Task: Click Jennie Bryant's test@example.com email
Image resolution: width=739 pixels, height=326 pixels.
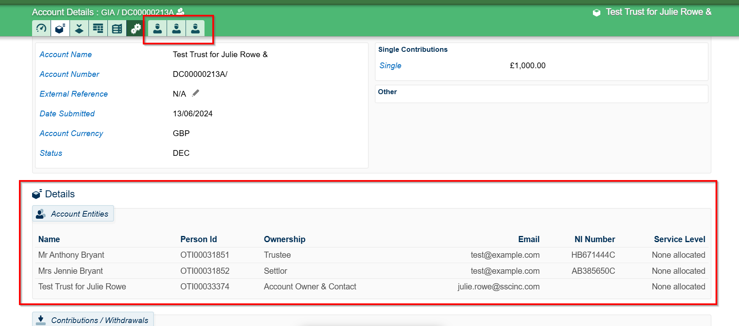Action: pos(505,271)
